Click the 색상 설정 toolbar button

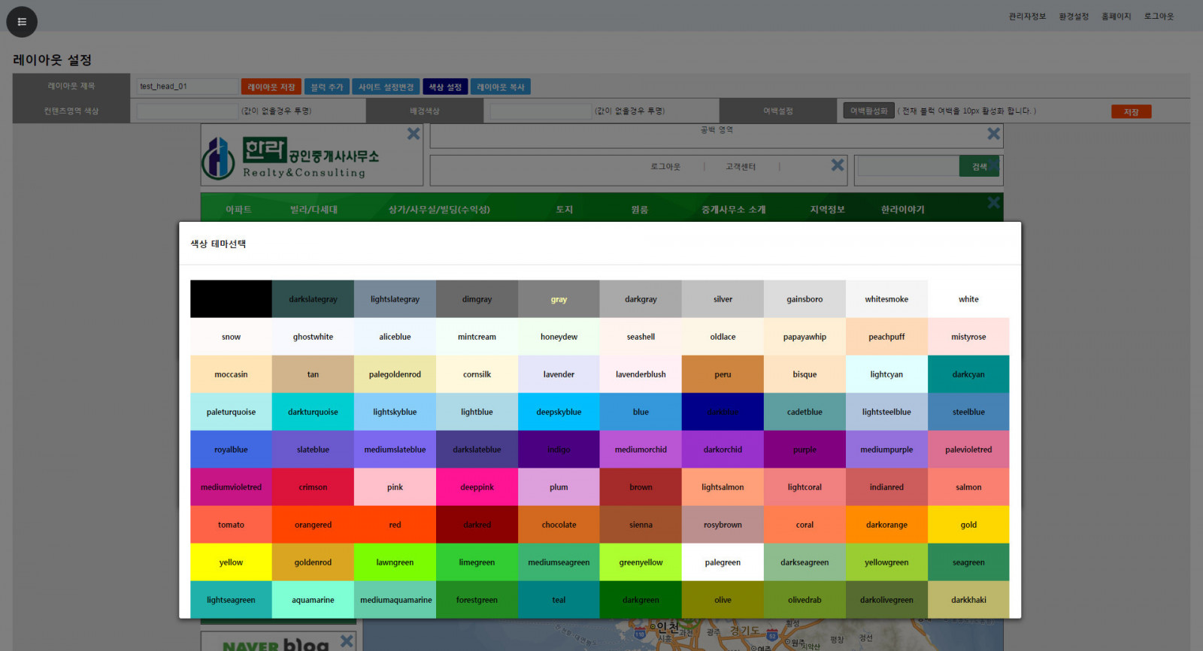pyautogui.click(x=445, y=87)
